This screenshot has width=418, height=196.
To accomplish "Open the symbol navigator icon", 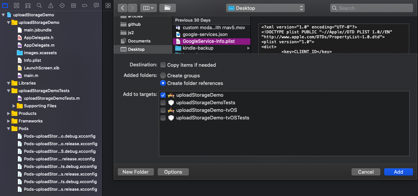I will [28, 6].
